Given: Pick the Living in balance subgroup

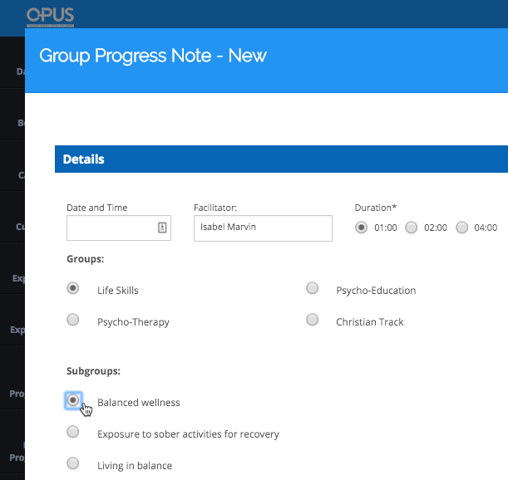Looking at the screenshot, I should [73, 463].
